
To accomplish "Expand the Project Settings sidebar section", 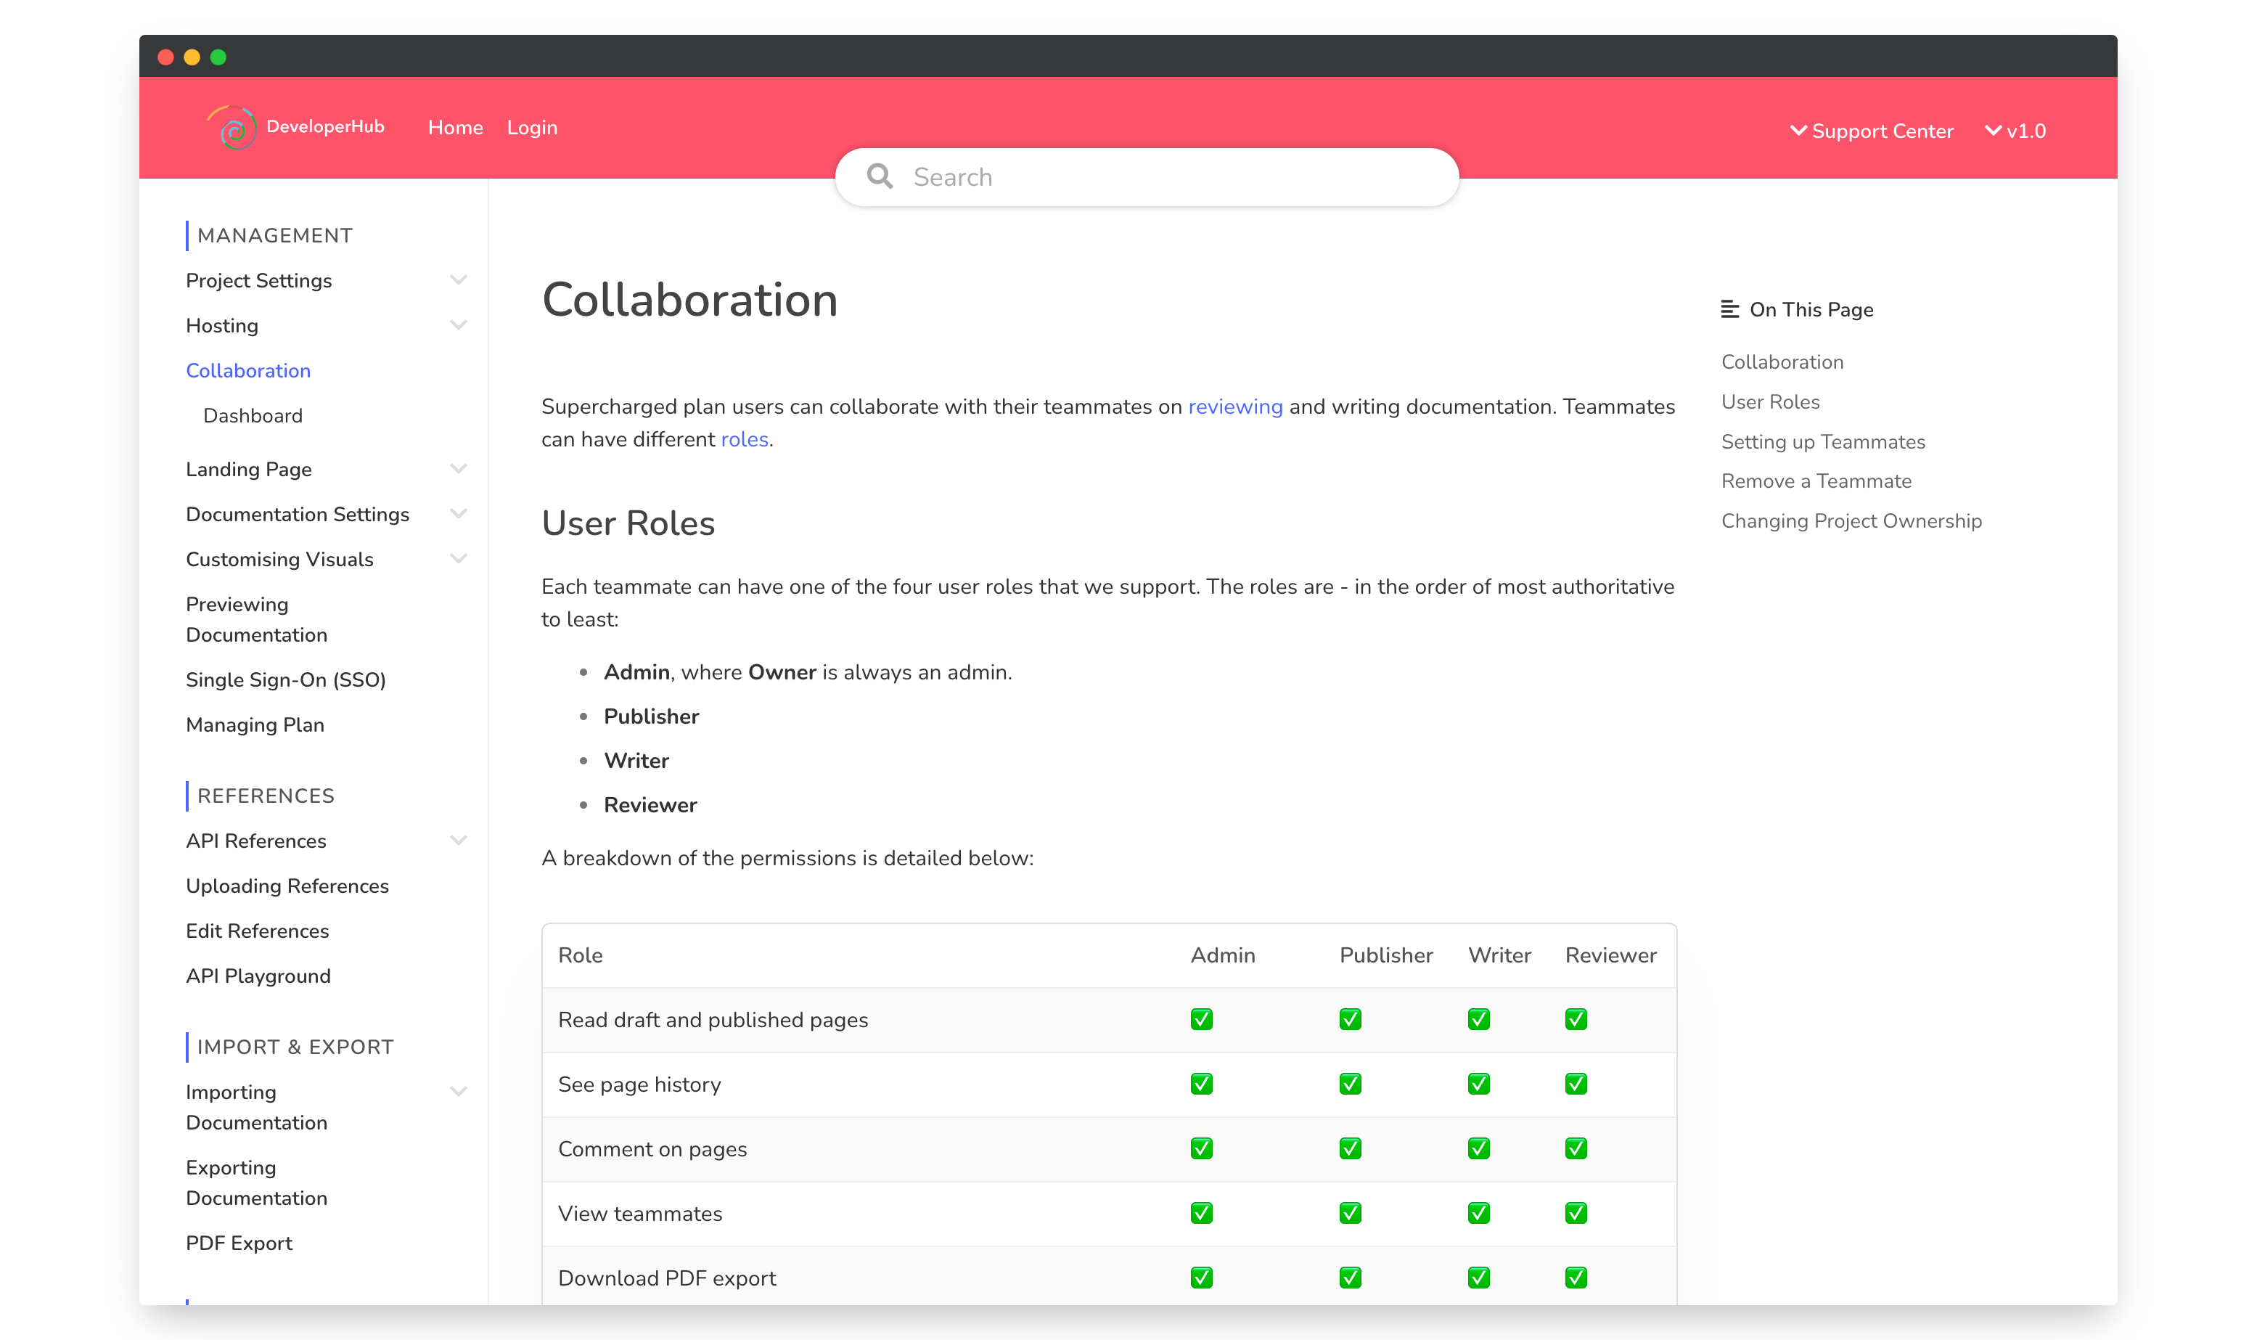I will pyautogui.click(x=459, y=280).
